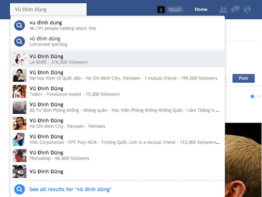Open thumbnail of Talktv Freelance model result
This screenshot has height=197, width=262.
point(19,91)
